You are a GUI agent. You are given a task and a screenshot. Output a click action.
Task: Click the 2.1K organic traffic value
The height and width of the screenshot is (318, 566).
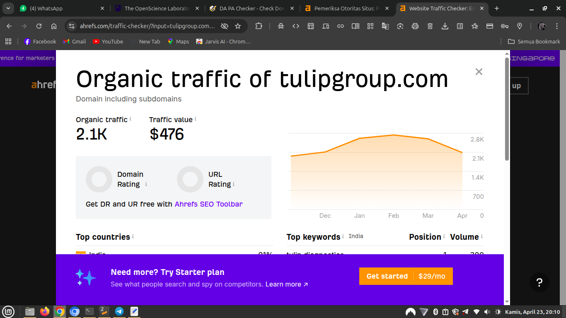92,134
